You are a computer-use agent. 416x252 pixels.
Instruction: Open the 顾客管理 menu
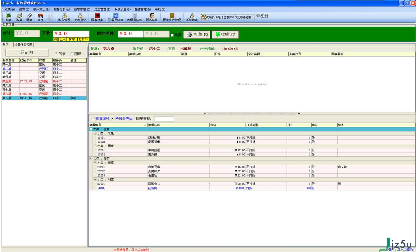[x=82, y=9]
